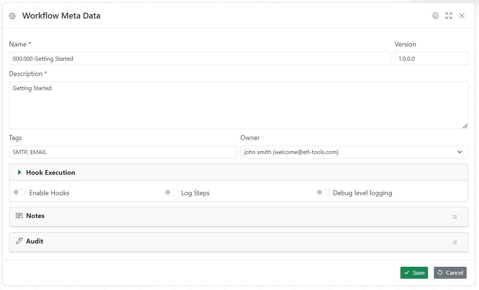479x290 pixels.
Task: Enable the Enable Hooks toggle
Action: pos(19,192)
